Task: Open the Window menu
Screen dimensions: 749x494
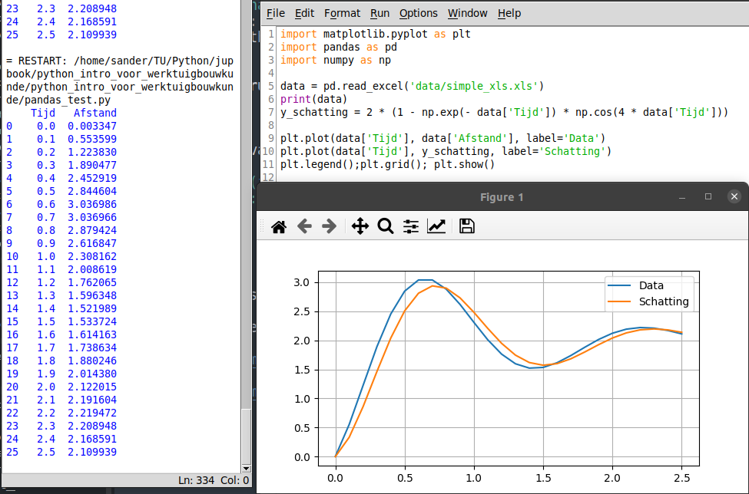Action: (x=467, y=13)
